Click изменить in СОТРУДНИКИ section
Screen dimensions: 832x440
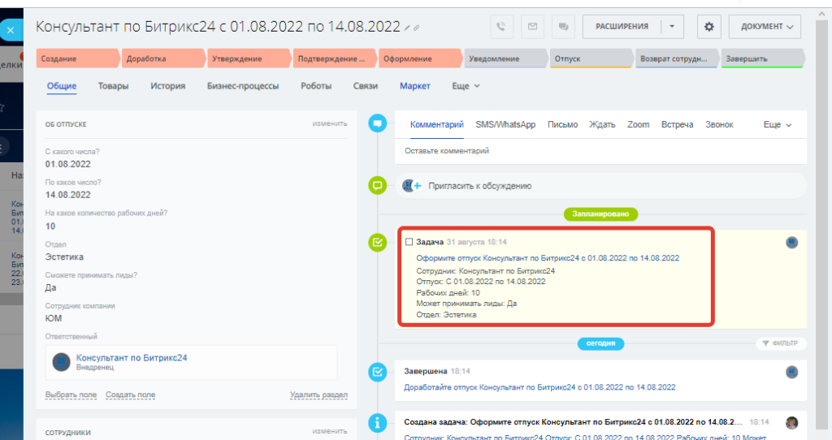(330, 432)
